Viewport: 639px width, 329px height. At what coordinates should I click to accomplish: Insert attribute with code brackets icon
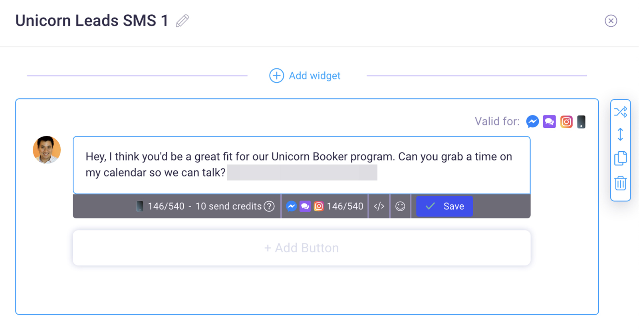pyautogui.click(x=379, y=206)
